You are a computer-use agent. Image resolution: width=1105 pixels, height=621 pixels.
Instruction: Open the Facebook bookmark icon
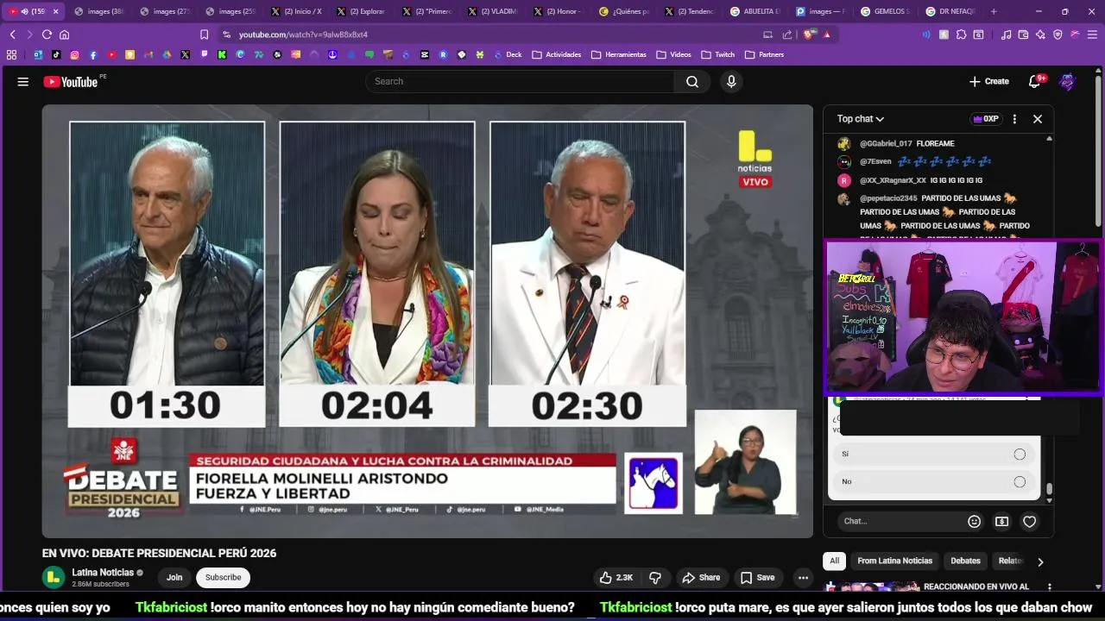93,54
